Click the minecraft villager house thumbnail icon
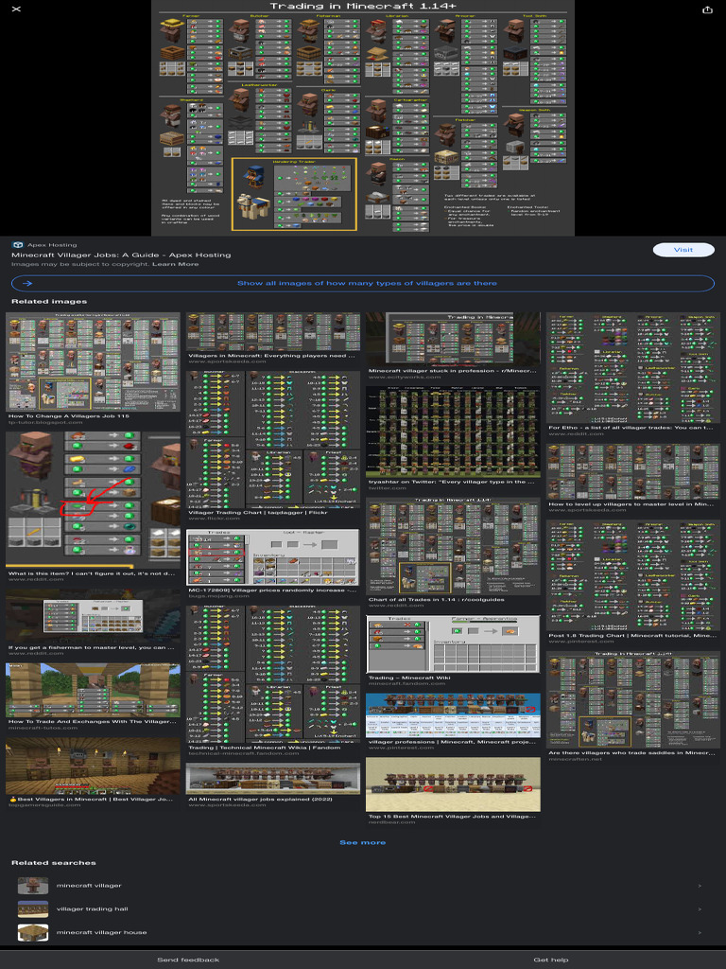The width and height of the screenshot is (726, 969). pos(33,932)
